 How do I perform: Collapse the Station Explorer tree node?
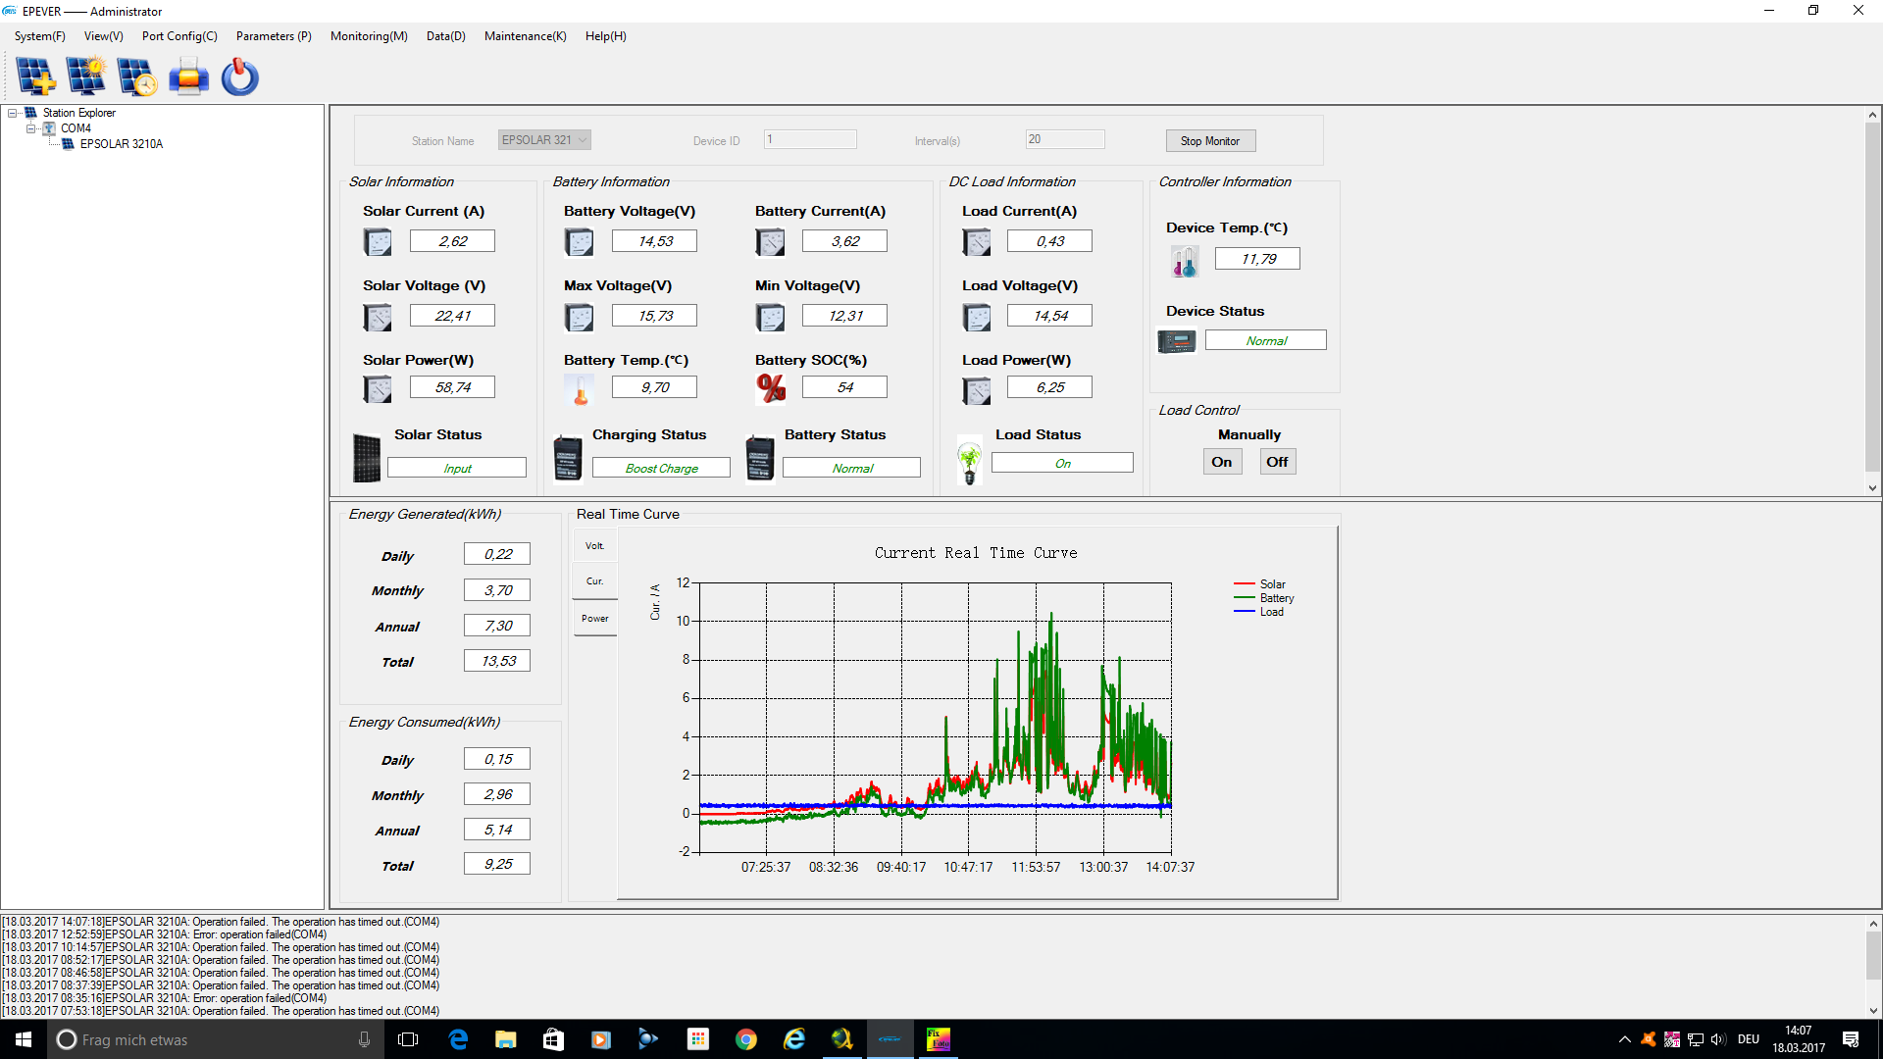[13, 113]
